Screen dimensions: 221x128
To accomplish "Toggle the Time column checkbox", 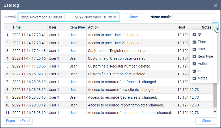I will click(x=194, y=42).
